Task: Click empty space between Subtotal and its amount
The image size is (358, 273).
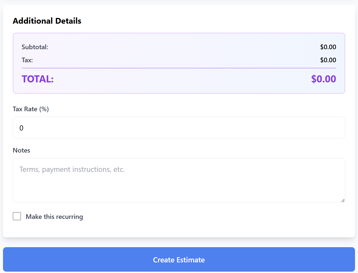Action: pyautogui.click(x=179, y=47)
